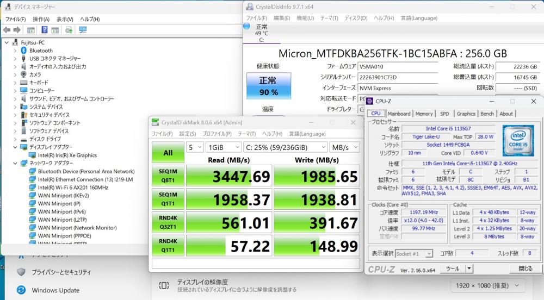
Task: Open the drive dropdown C: 25% (59/236GiB)
Action: [286, 147]
